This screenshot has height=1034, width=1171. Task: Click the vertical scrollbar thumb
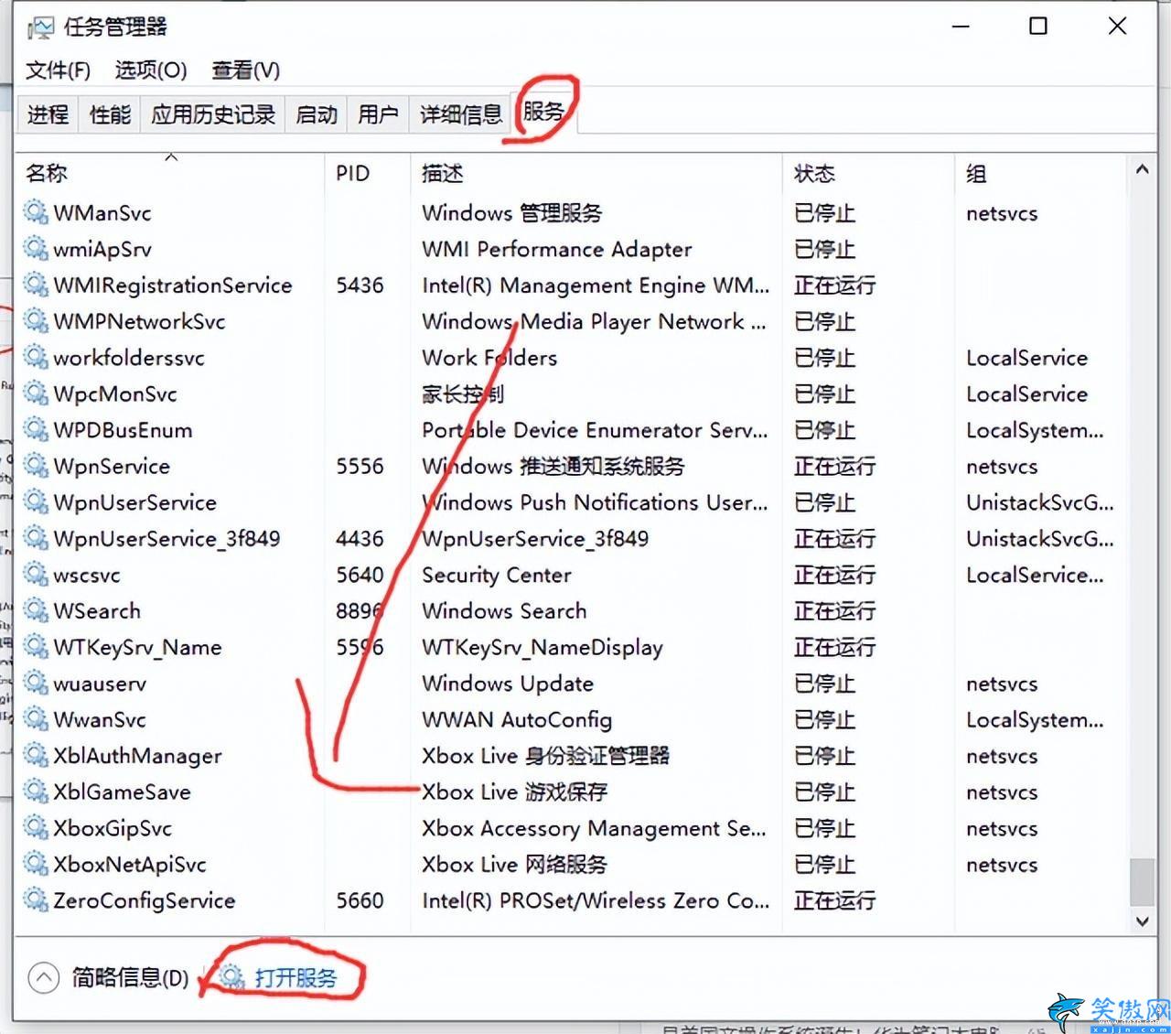tap(1142, 880)
